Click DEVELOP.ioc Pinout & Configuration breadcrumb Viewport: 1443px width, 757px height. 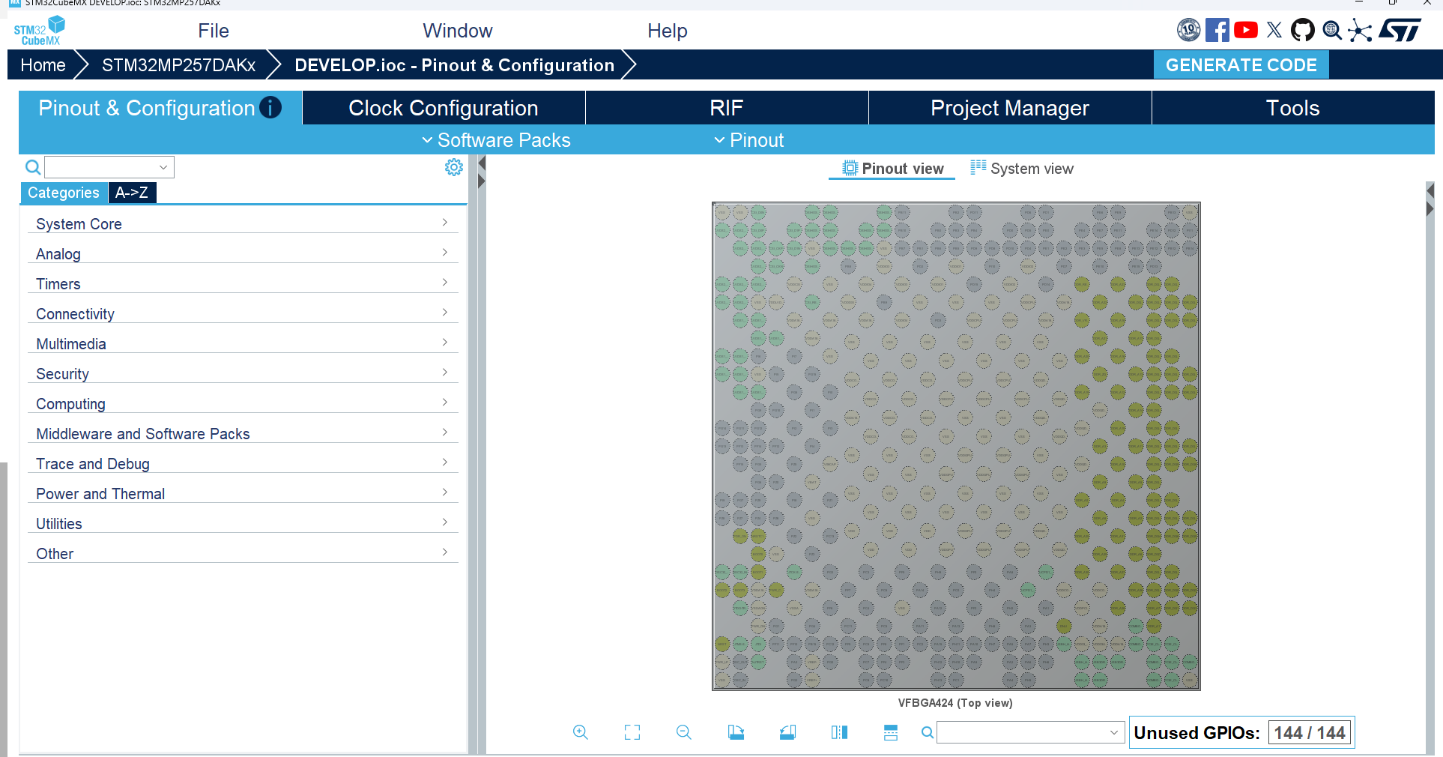(455, 65)
